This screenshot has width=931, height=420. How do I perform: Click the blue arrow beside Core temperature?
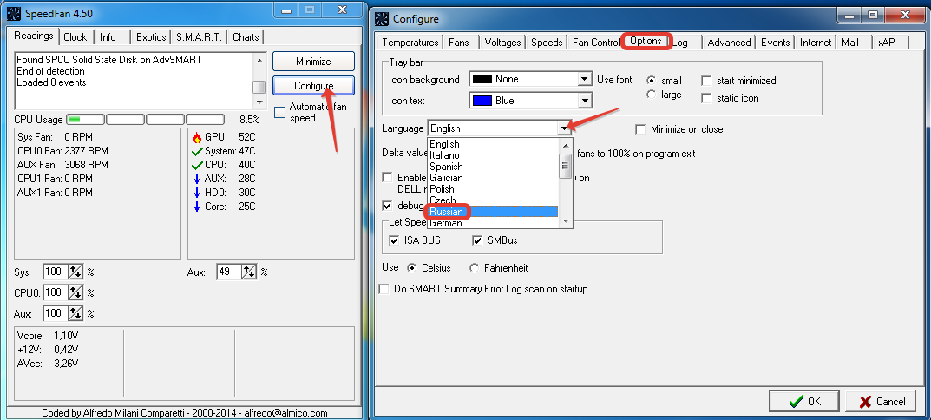point(197,207)
